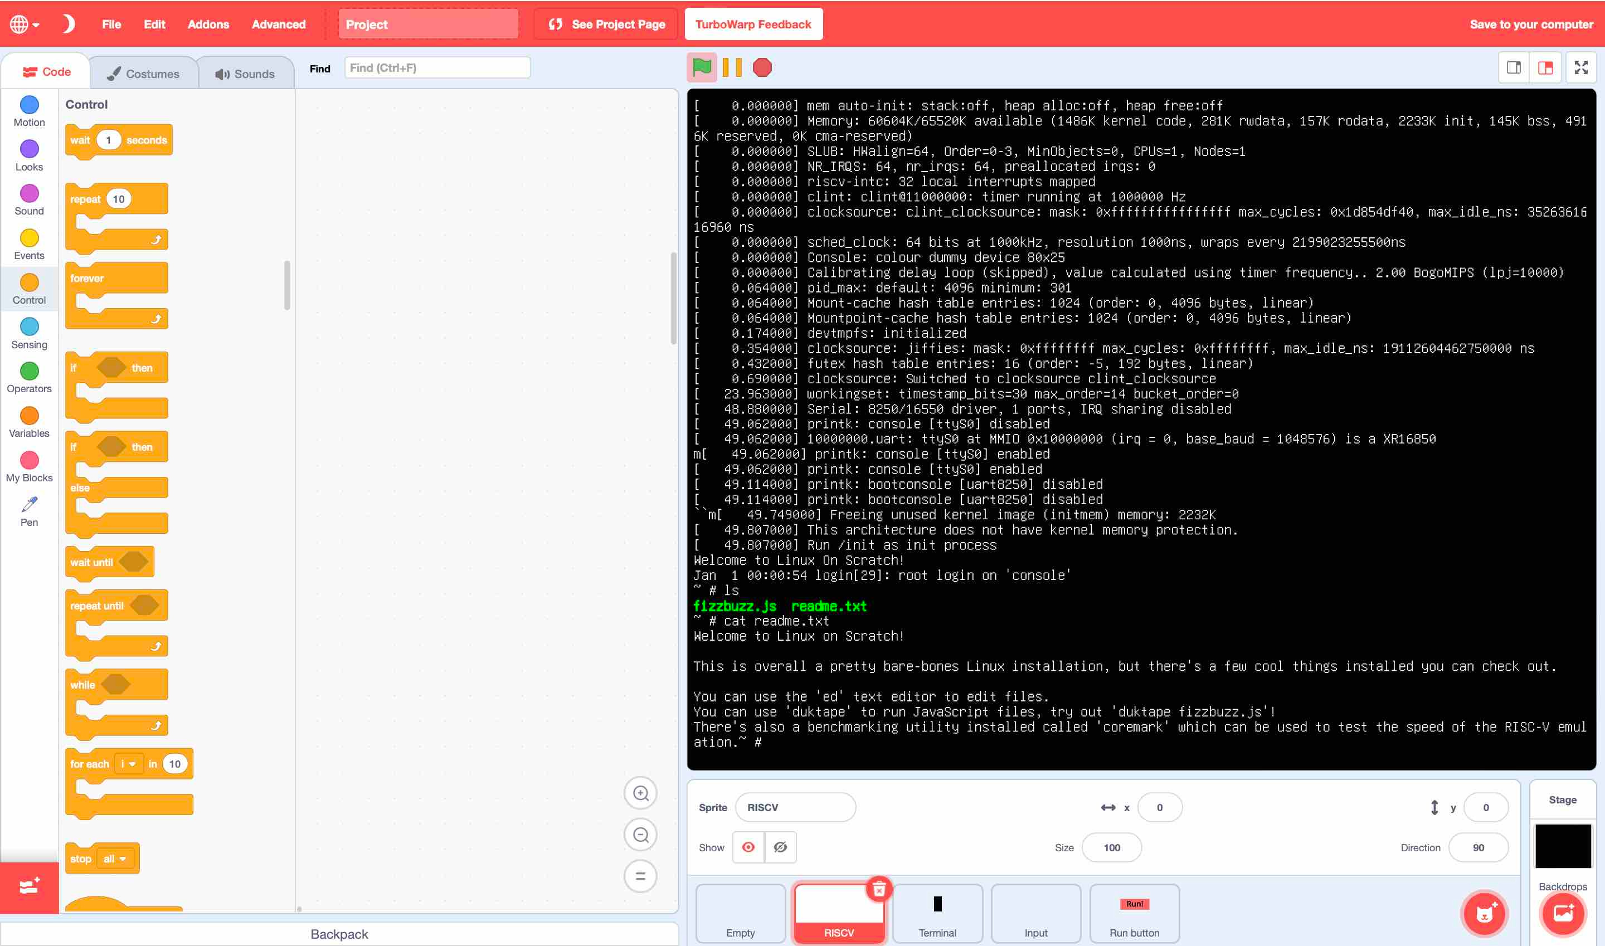The width and height of the screenshot is (1605, 946).
Task: Click the Direction value field
Action: tap(1478, 848)
